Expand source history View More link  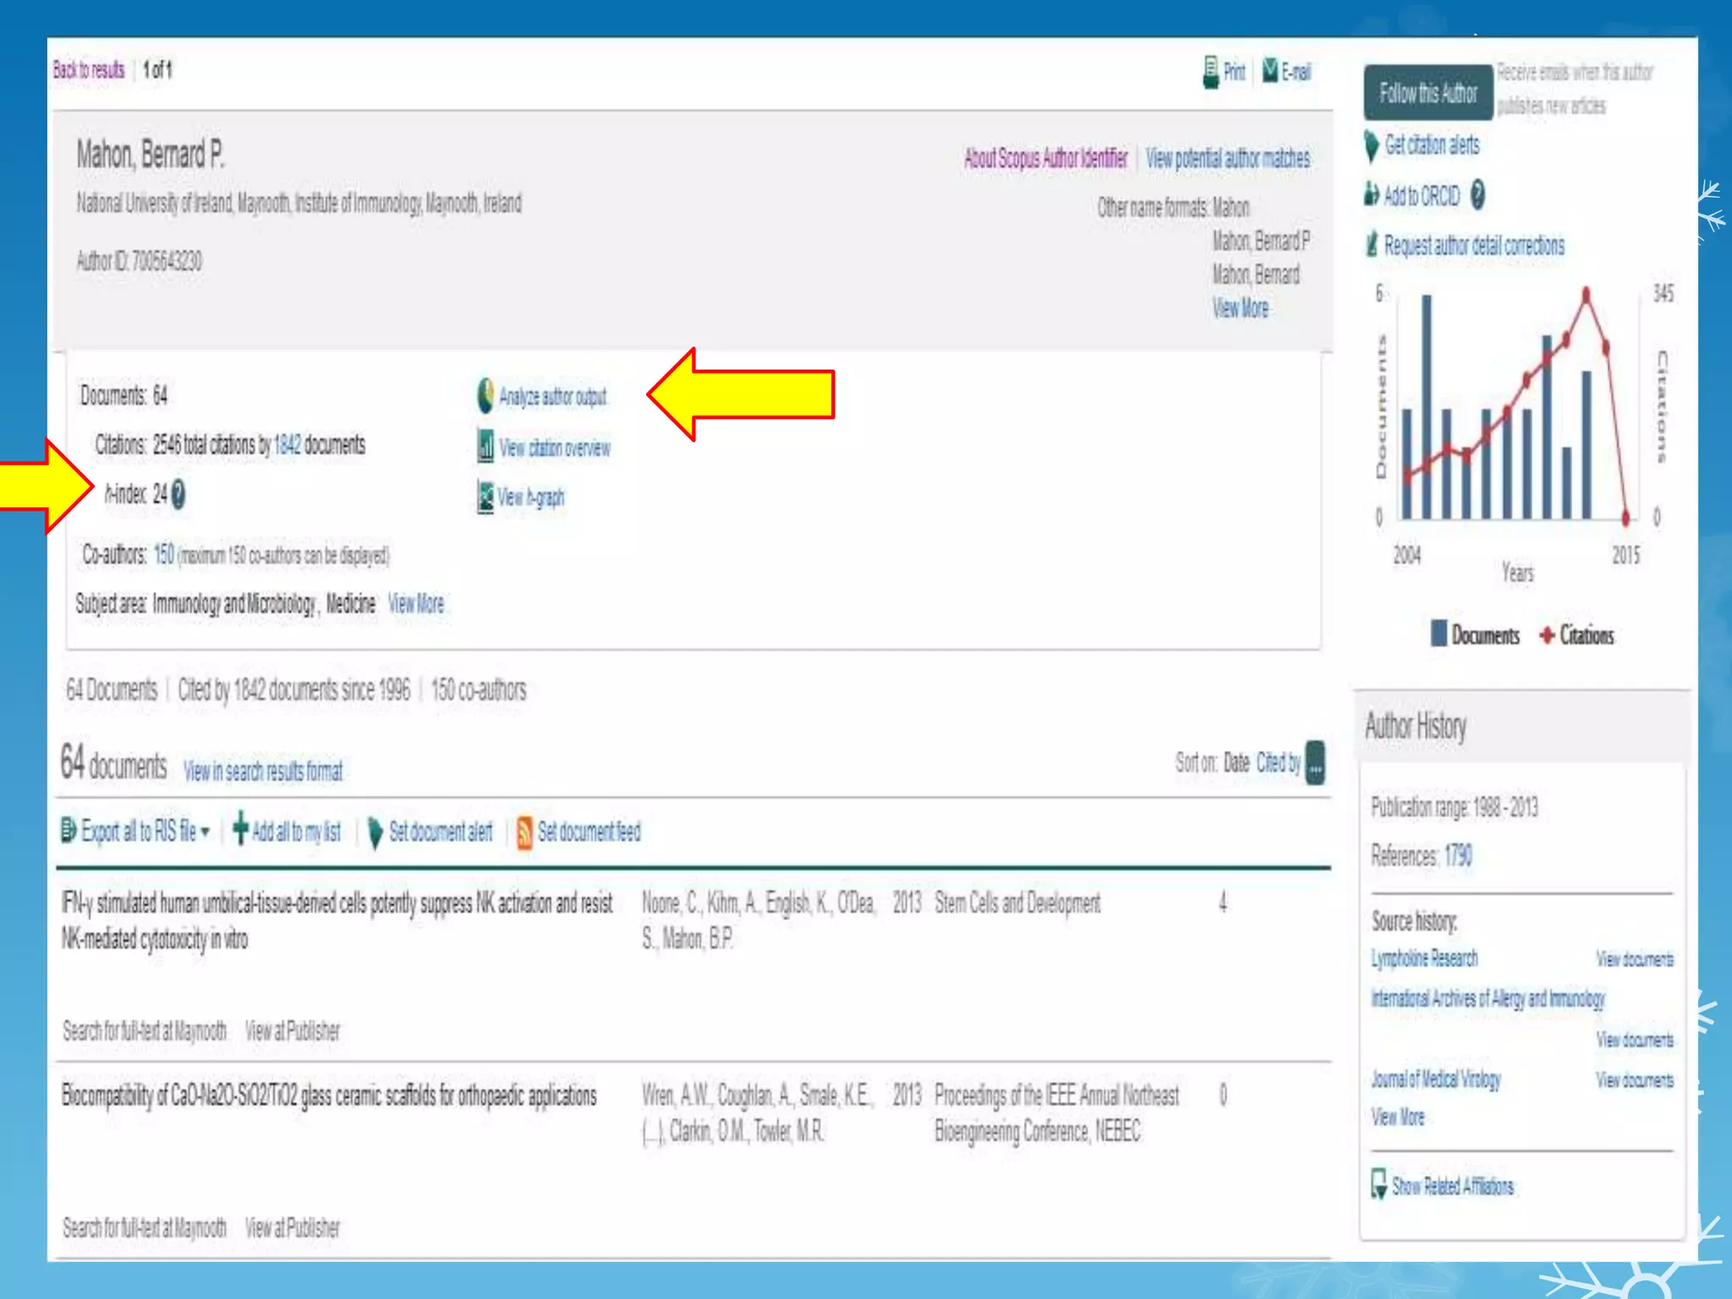click(1397, 1117)
